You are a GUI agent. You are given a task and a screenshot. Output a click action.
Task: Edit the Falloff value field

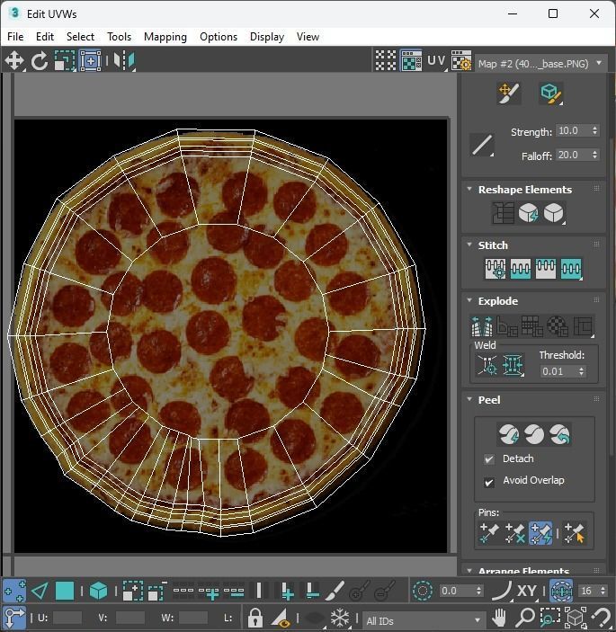(573, 155)
